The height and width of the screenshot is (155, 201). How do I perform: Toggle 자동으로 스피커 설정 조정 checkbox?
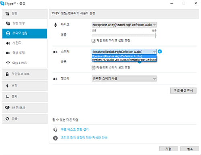pyautogui.click(x=93, y=67)
